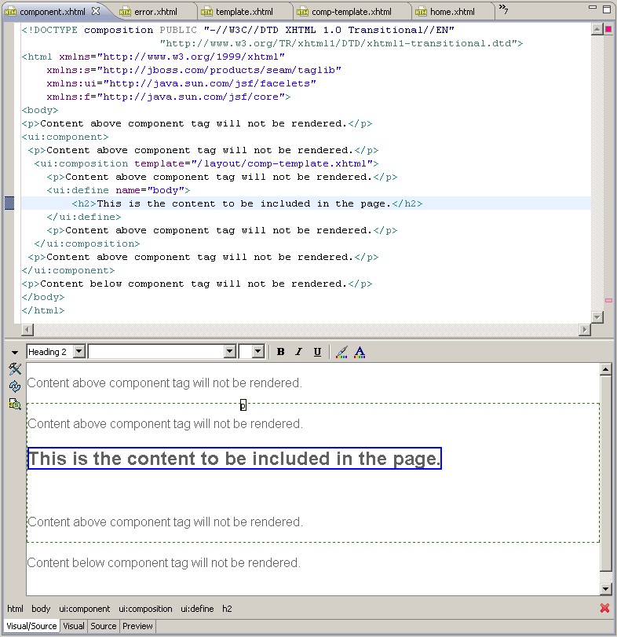The width and height of the screenshot is (617, 637).
Task: Click the ui:define name="body" line
Action: (118, 190)
